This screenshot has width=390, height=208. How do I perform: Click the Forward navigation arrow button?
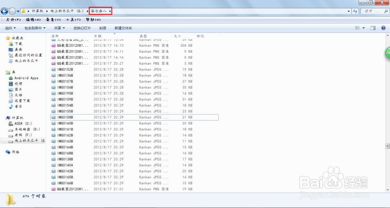tap(12, 11)
